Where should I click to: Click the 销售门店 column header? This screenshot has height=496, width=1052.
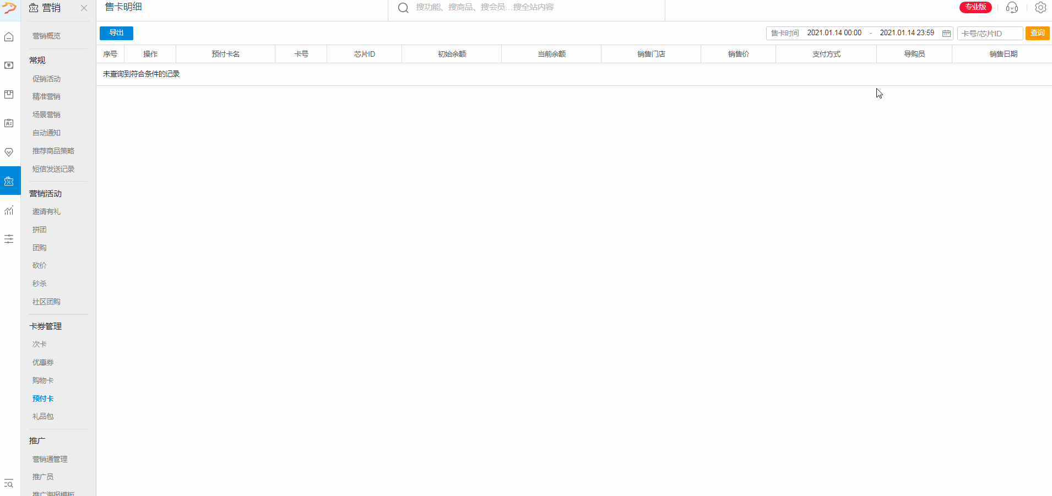coord(651,54)
